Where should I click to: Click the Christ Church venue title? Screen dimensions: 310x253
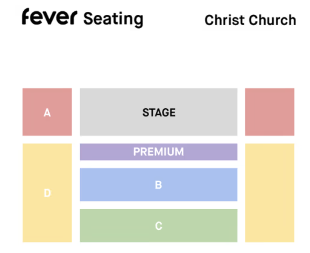pos(250,20)
